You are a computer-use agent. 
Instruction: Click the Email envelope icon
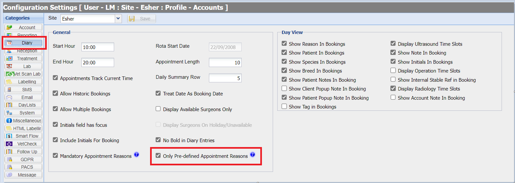pyautogui.click(x=9, y=97)
